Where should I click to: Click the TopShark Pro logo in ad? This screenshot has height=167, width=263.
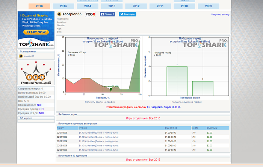[36, 44]
